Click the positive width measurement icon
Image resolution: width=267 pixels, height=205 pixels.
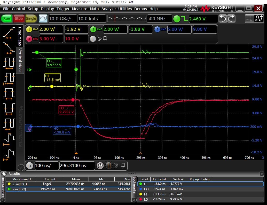[9, 94]
